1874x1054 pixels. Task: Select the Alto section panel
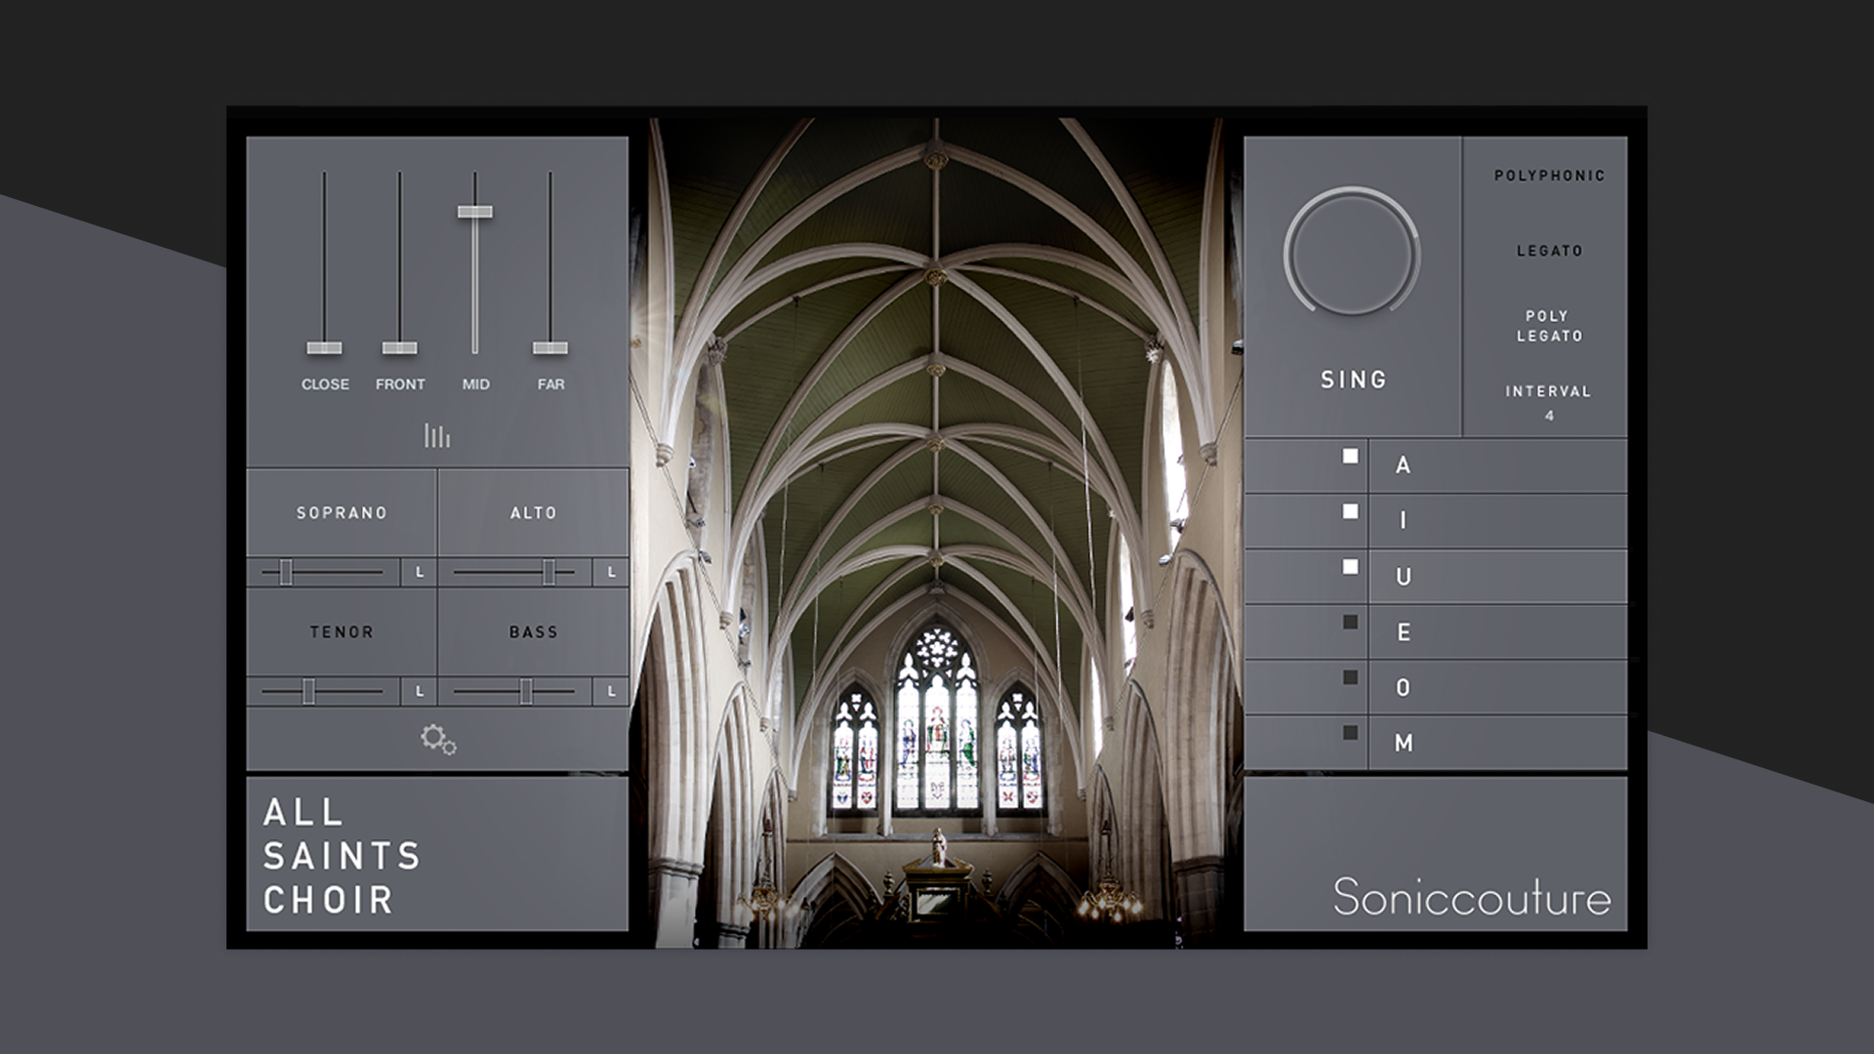pos(533,511)
